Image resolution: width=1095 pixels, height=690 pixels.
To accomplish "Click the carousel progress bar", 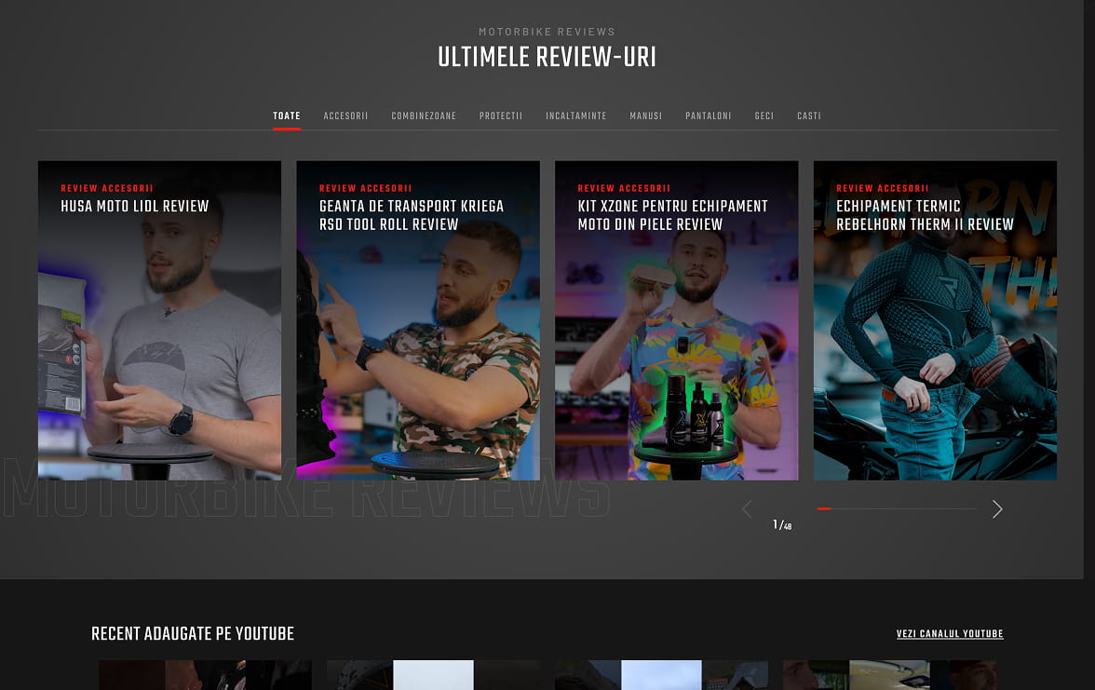I will pyautogui.click(x=896, y=509).
